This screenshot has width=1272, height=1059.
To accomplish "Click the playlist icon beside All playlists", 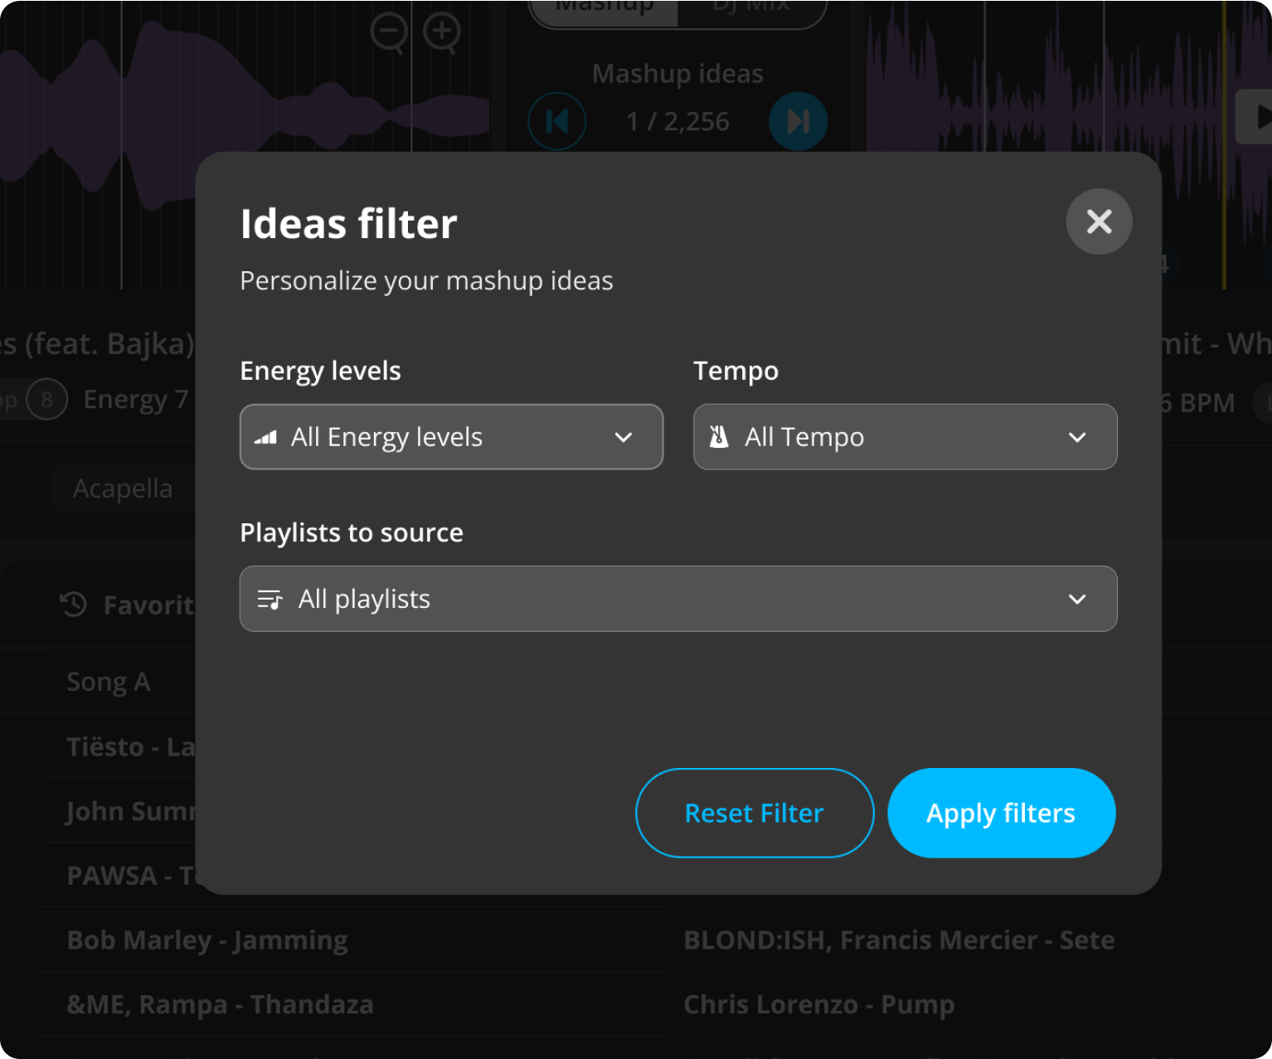I will [269, 599].
